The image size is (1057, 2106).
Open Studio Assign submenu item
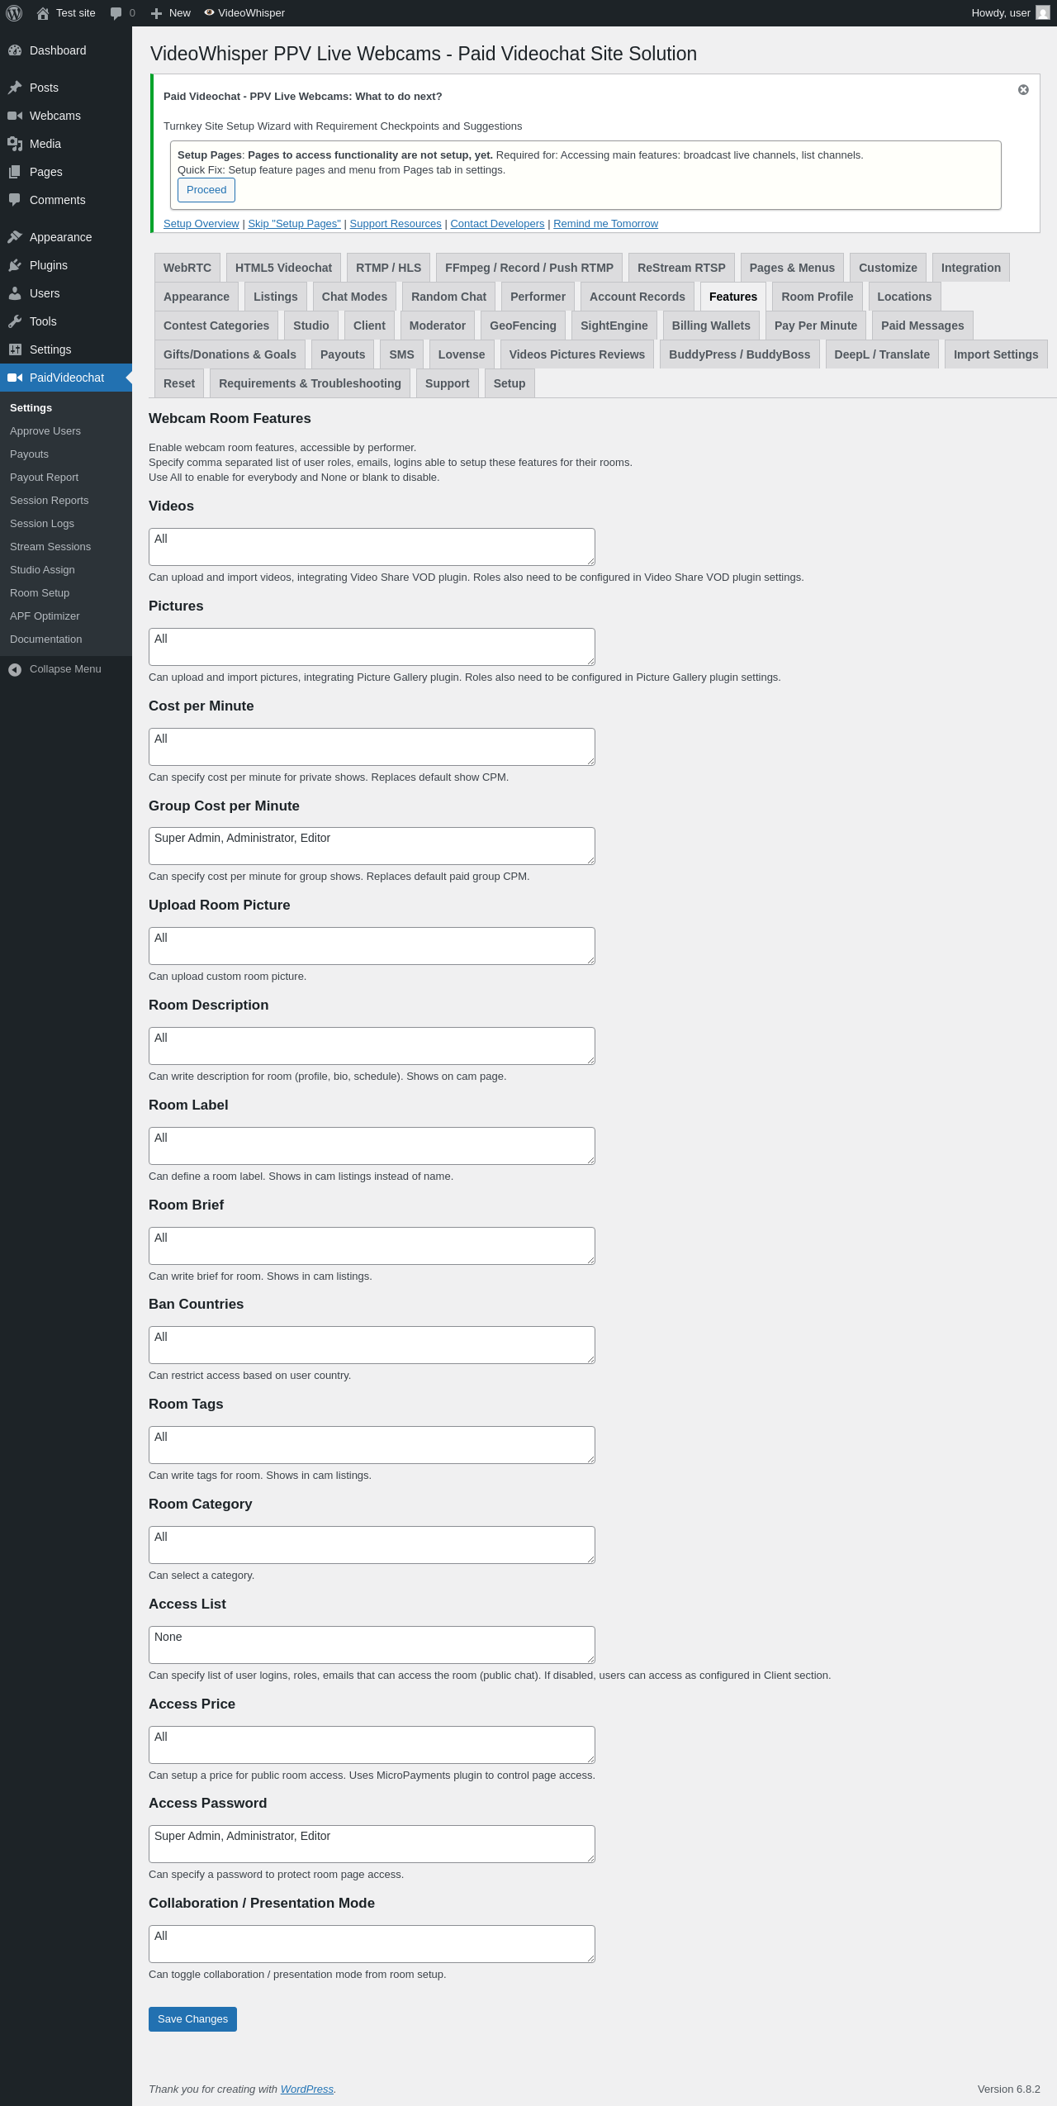tap(66, 570)
